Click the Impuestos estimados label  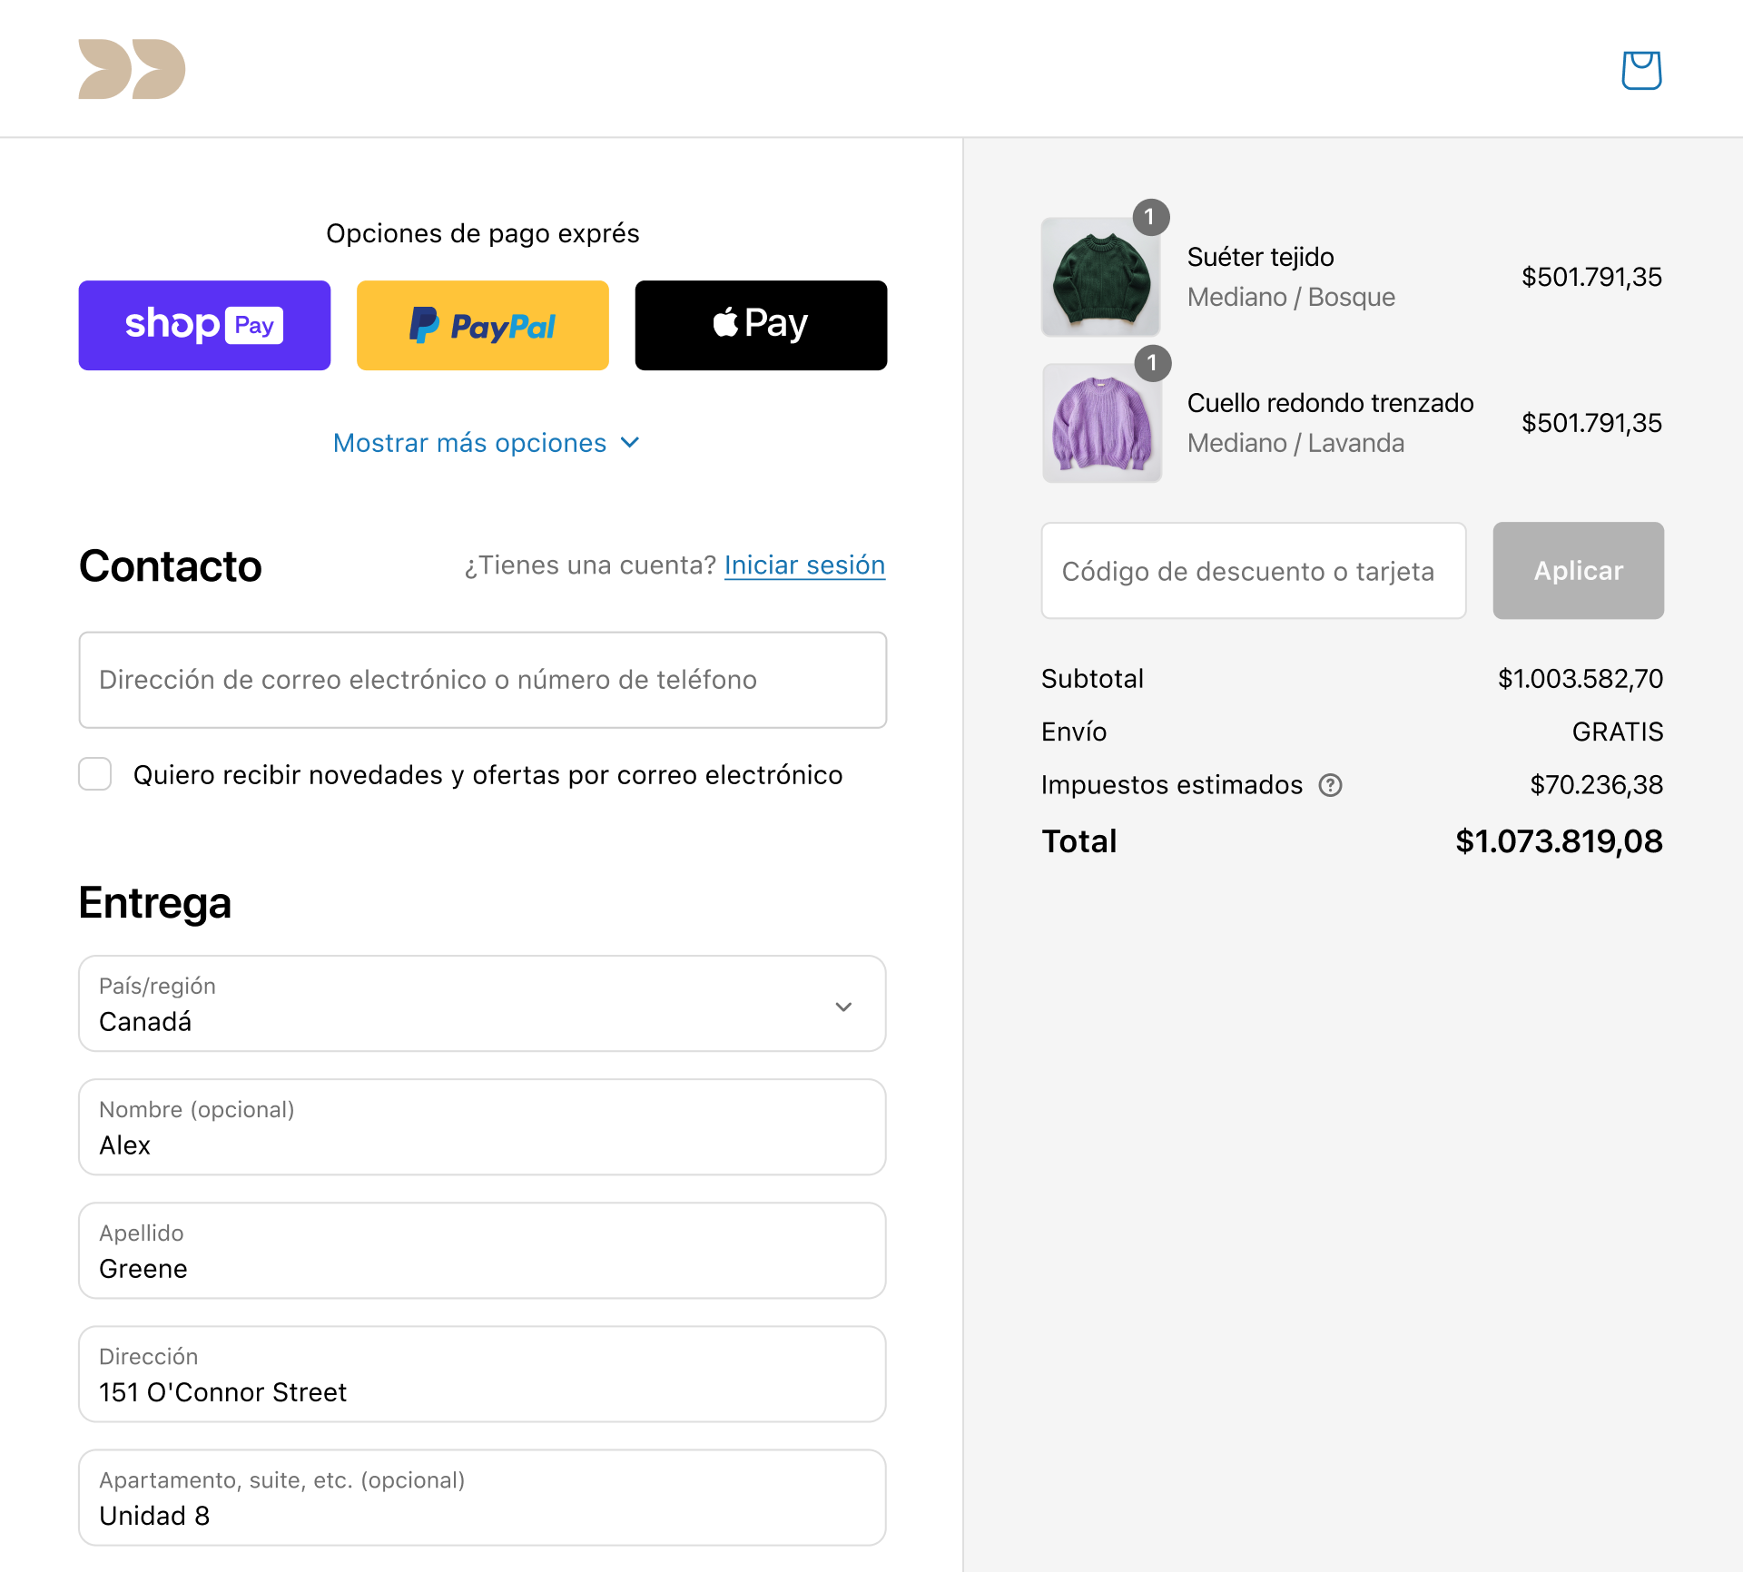[x=1171, y=785]
